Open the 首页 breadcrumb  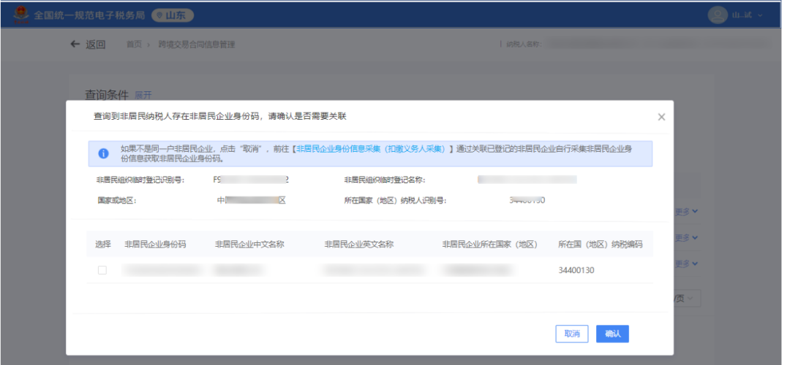[134, 45]
